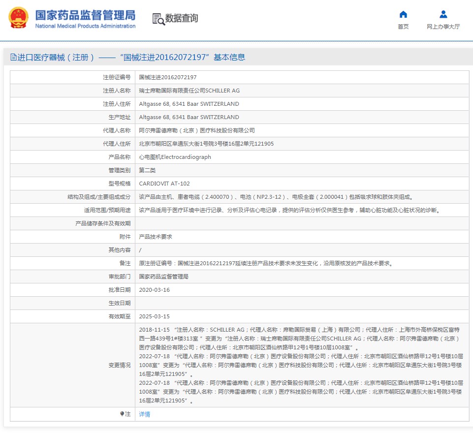
Task: Click the 首页 home icon
Action: coord(403,14)
